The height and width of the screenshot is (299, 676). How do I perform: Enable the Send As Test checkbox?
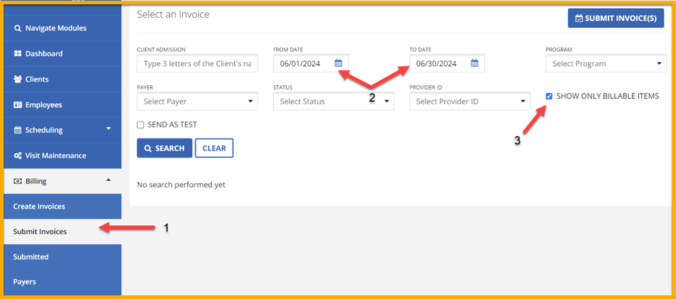[141, 125]
